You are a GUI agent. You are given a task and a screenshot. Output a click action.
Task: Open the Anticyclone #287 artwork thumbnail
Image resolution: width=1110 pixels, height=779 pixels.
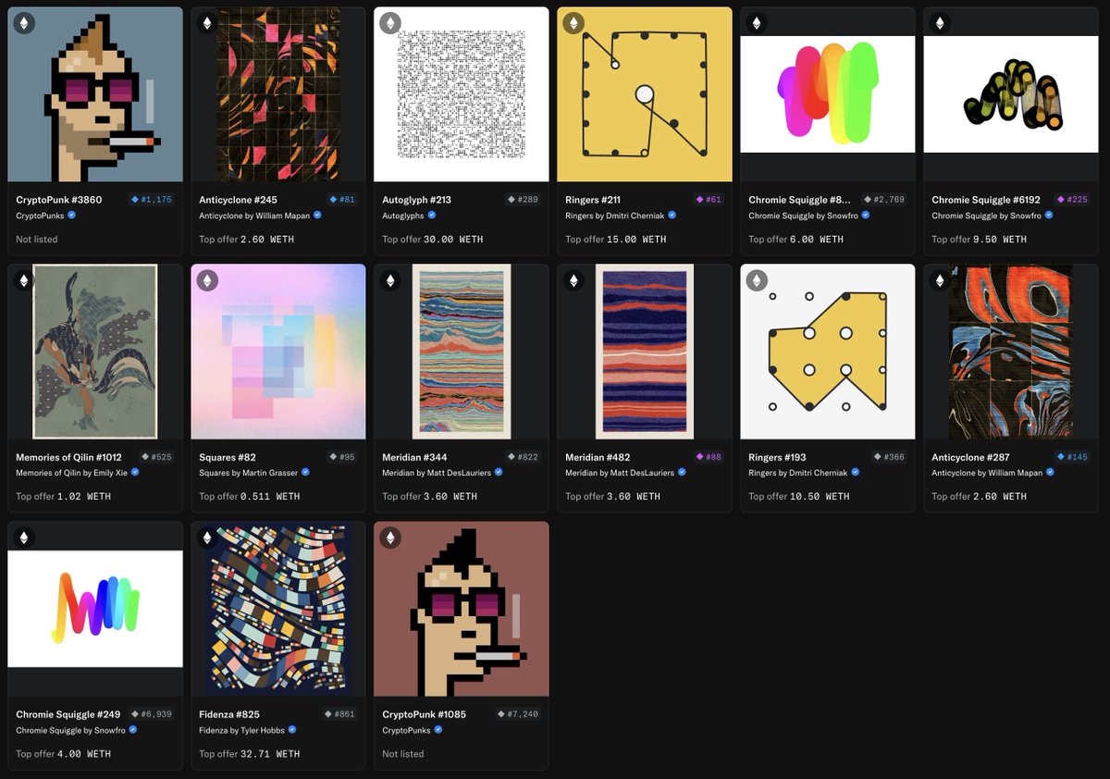click(1011, 352)
